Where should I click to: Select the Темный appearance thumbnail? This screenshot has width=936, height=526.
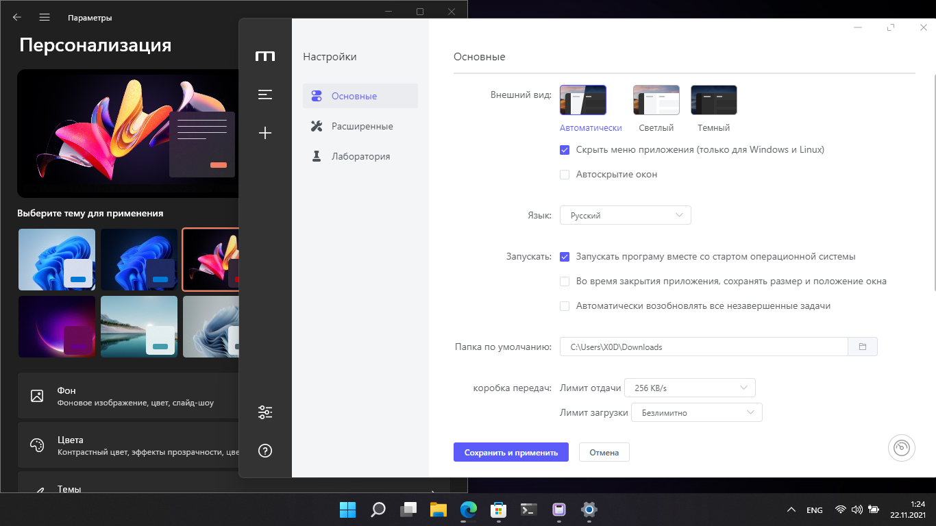713,99
